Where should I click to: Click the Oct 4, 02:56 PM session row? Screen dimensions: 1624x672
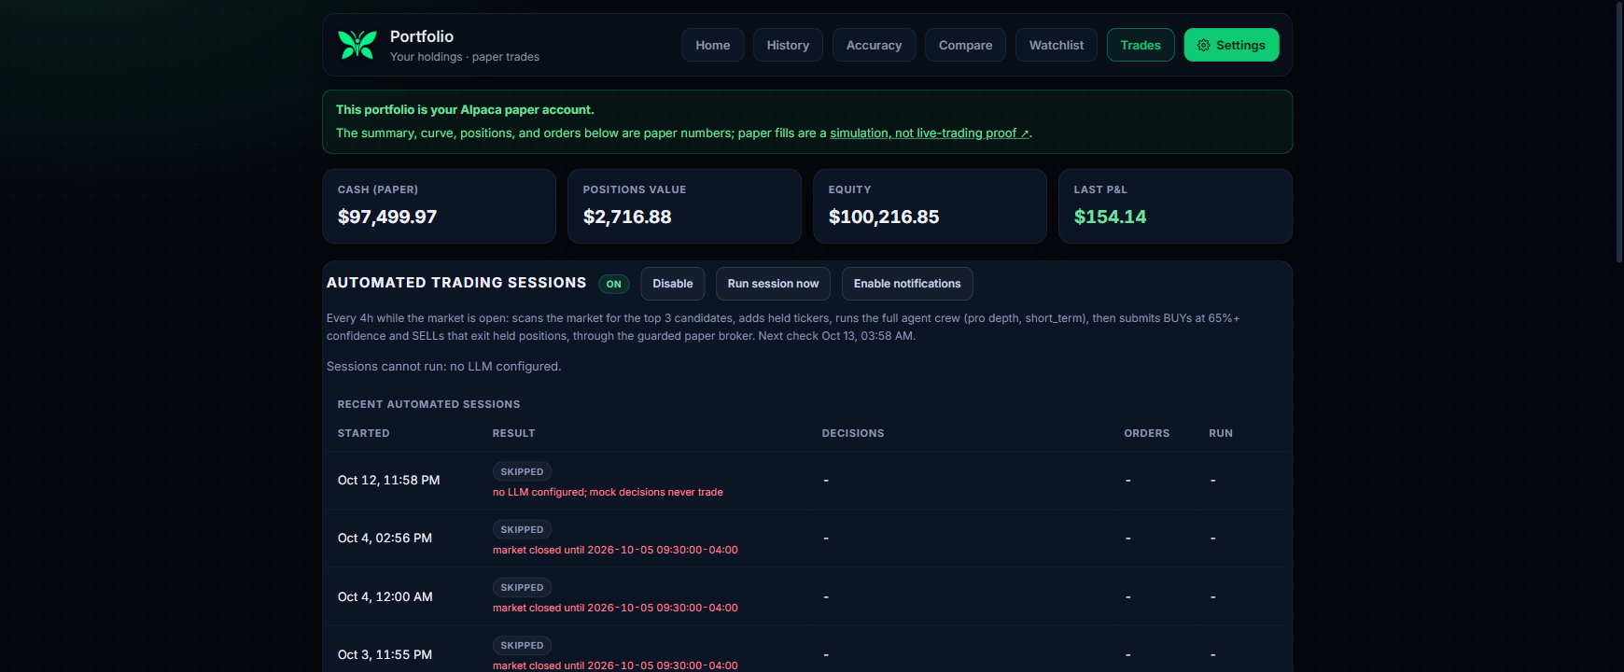coord(806,539)
